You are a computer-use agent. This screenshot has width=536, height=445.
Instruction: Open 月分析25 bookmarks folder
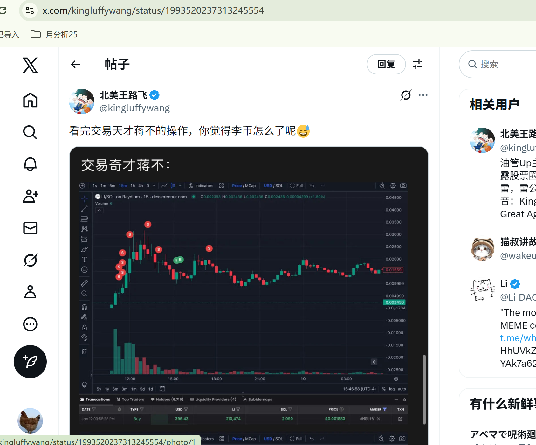(x=54, y=34)
